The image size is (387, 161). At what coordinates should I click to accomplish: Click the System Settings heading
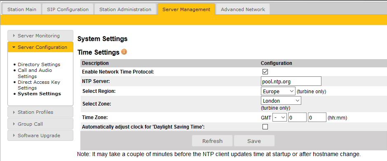click(103, 39)
